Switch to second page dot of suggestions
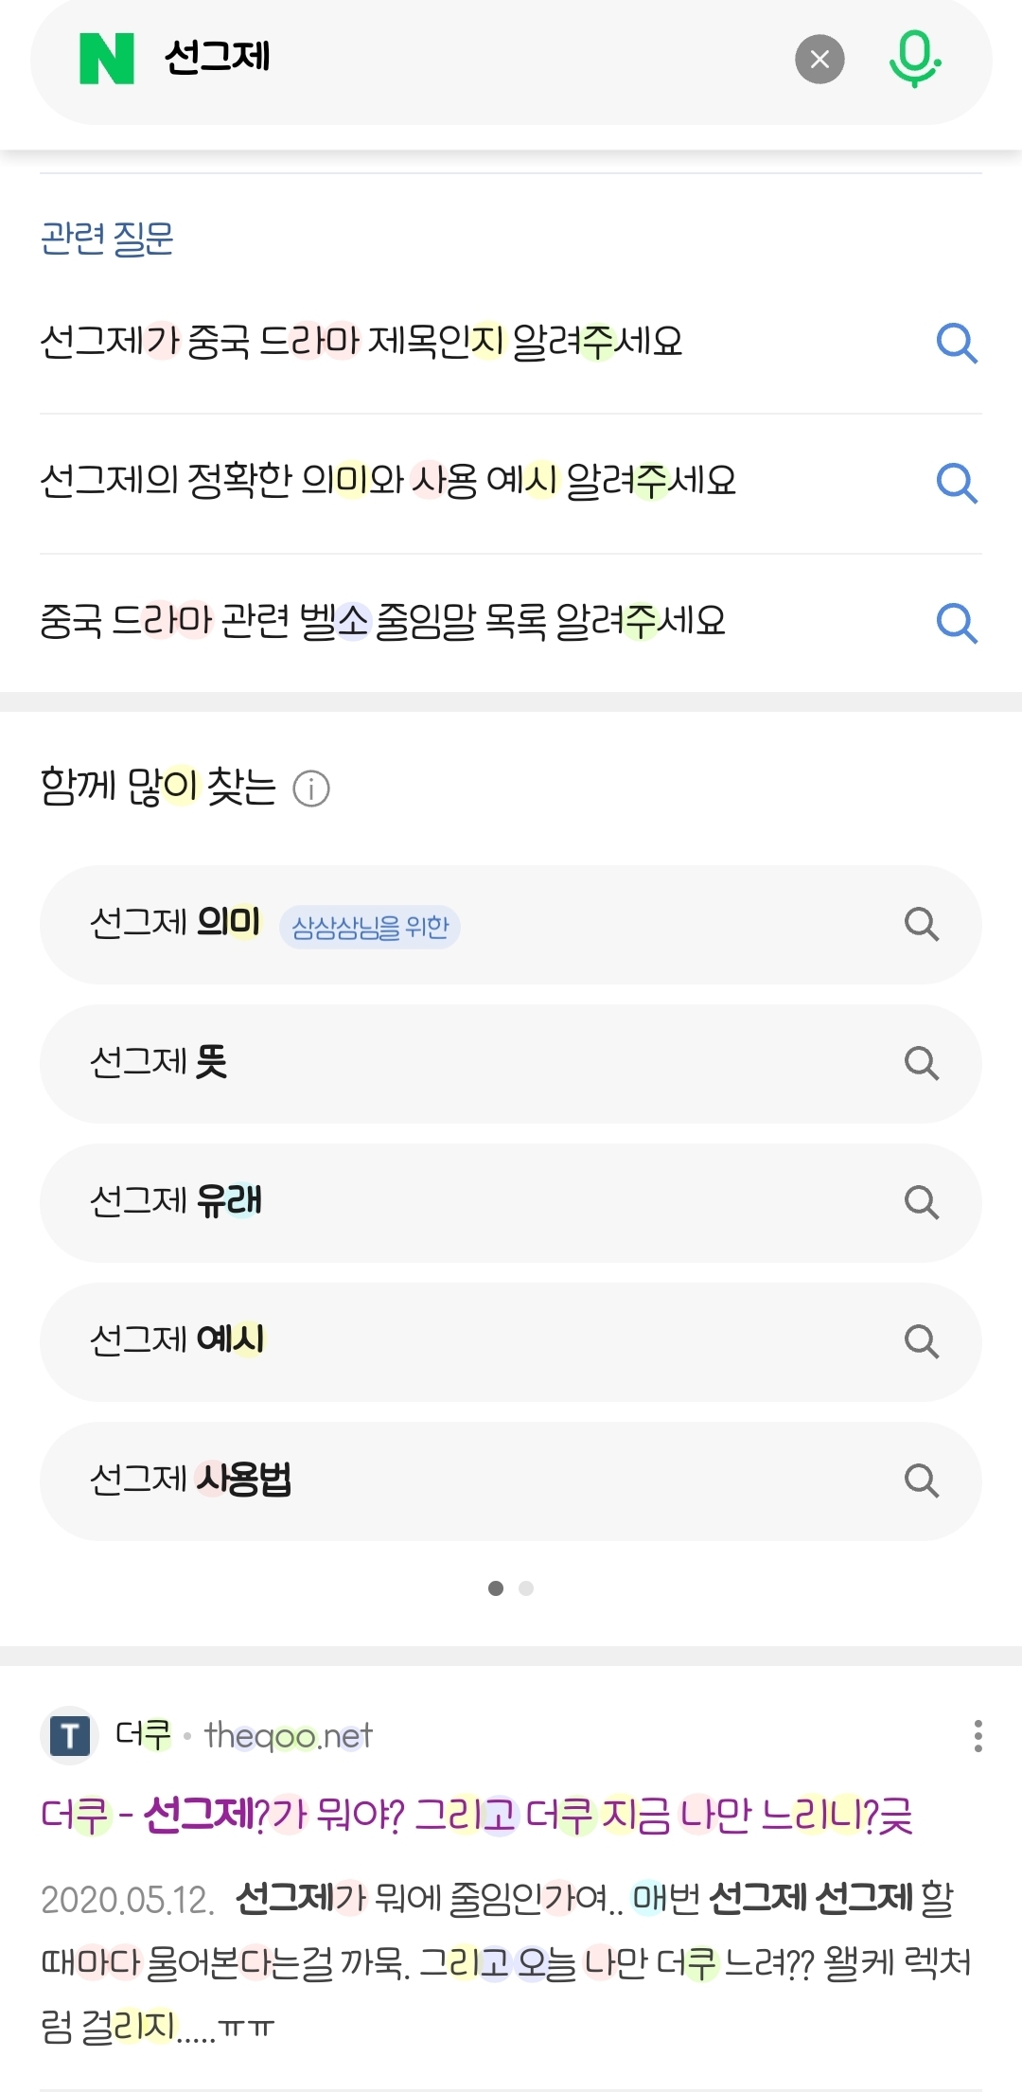The image size is (1022, 2092). (526, 1588)
